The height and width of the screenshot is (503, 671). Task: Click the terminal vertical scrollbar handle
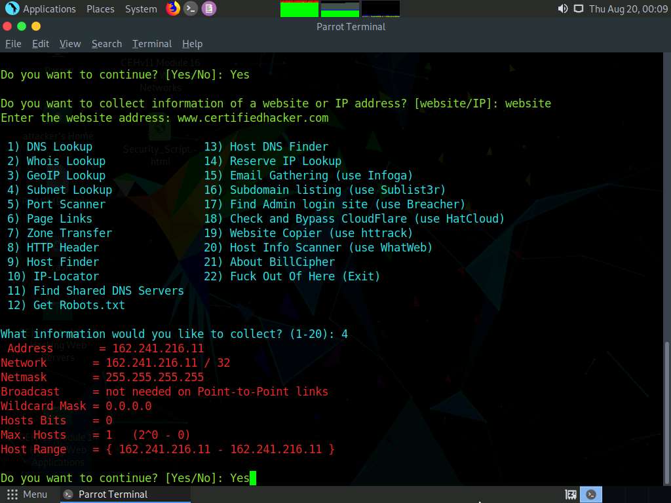pos(666,413)
